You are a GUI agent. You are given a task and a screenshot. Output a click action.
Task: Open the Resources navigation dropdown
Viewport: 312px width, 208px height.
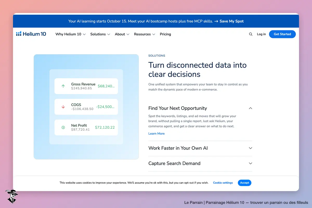click(145, 34)
